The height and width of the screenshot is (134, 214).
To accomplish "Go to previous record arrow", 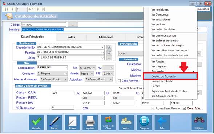I will pyautogui.click(x=12, y=9).
